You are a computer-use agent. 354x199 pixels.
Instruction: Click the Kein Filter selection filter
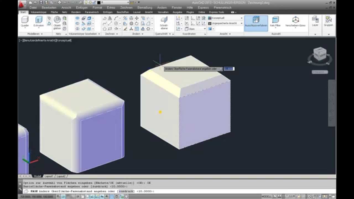(275, 22)
